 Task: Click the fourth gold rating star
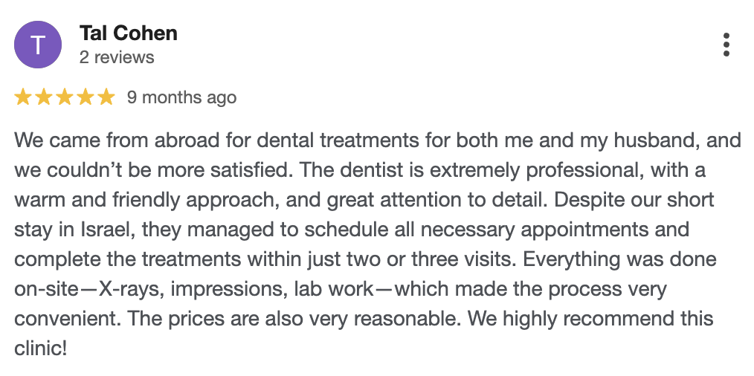point(86,97)
